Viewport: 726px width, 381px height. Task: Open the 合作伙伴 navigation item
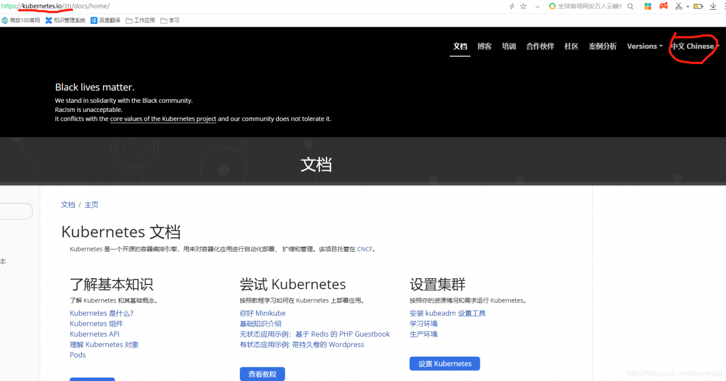tap(540, 47)
